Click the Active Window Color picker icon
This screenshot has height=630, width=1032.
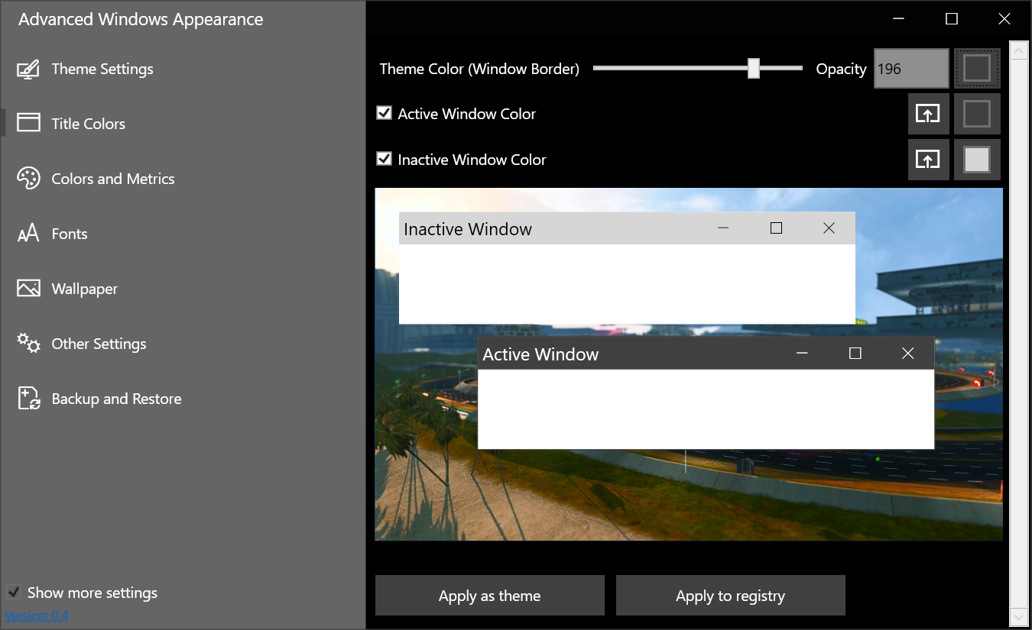[928, 113]
